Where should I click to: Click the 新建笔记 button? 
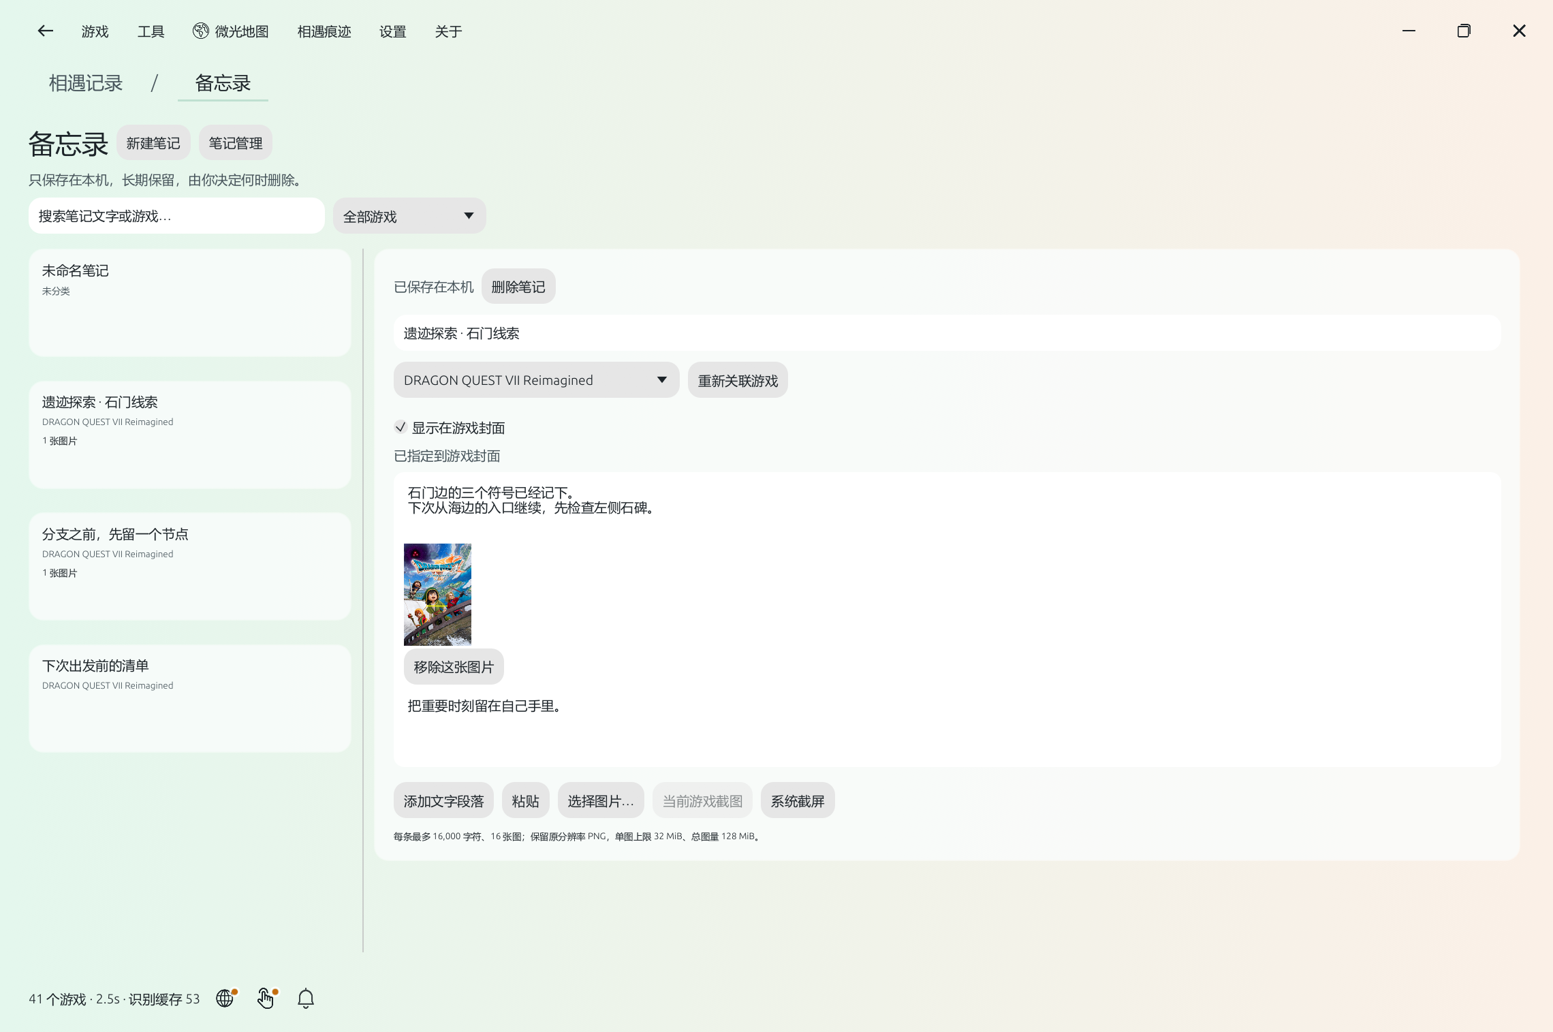tap(153, 143)
